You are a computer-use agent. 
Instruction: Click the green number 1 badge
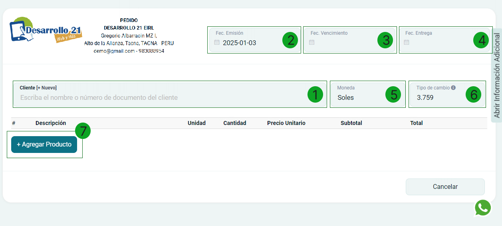315,95
